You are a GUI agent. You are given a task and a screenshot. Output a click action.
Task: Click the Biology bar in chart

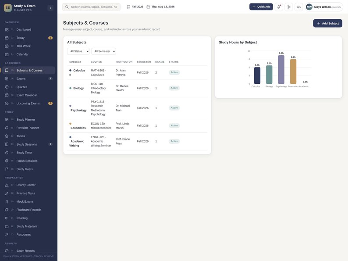point(269,75)
